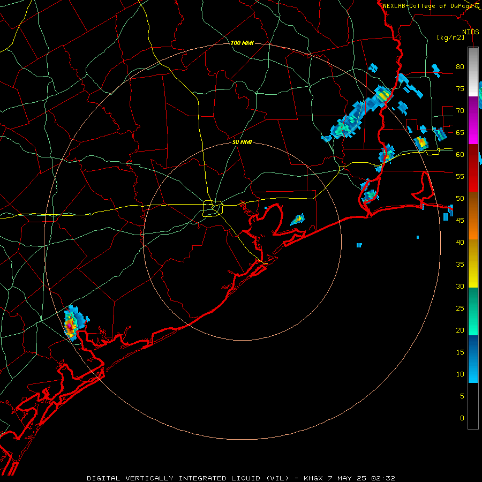The image size is (482, 482).
Task: Click the VIL product title and timestamp caption
Action: pos(240,478)
